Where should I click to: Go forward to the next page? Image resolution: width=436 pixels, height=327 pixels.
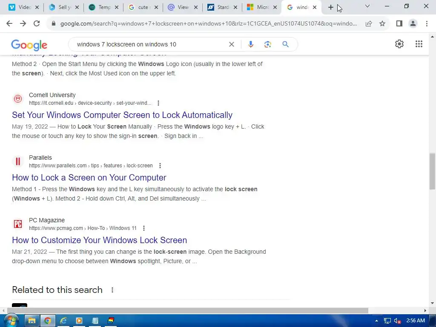pyautogui.click(x=23, y=24)
